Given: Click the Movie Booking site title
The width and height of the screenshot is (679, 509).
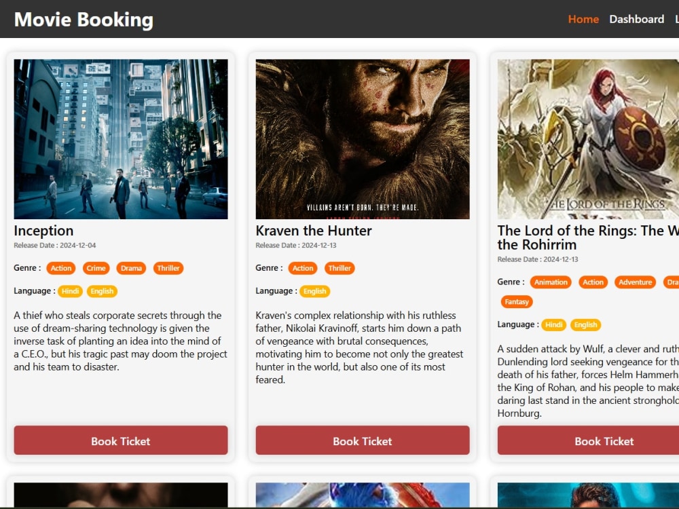Looking at the screenshot, I should click(84, 20).
